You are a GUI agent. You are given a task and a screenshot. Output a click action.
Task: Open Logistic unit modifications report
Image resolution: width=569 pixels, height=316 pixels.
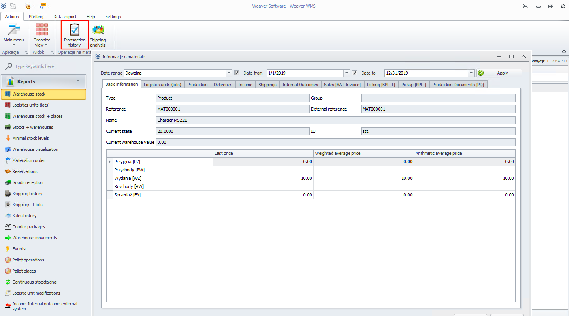(43, 293)
